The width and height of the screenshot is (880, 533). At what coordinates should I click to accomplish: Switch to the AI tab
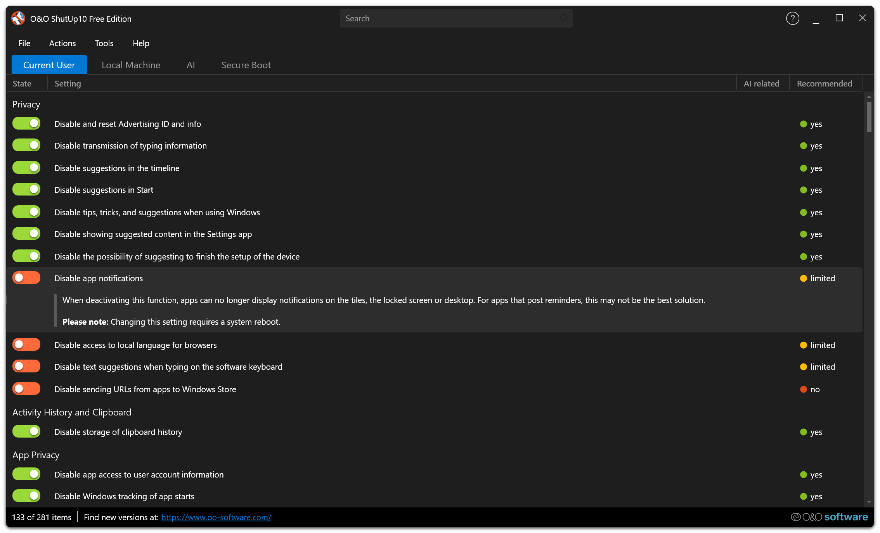coord(191,65)
